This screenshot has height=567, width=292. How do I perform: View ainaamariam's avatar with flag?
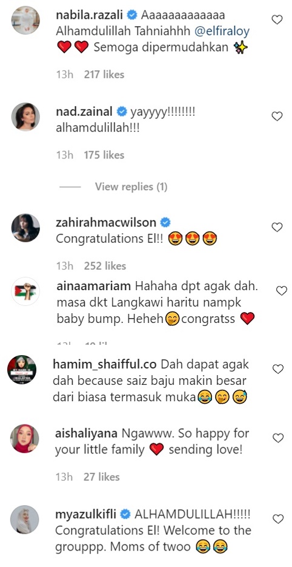(x=25, y=291)
